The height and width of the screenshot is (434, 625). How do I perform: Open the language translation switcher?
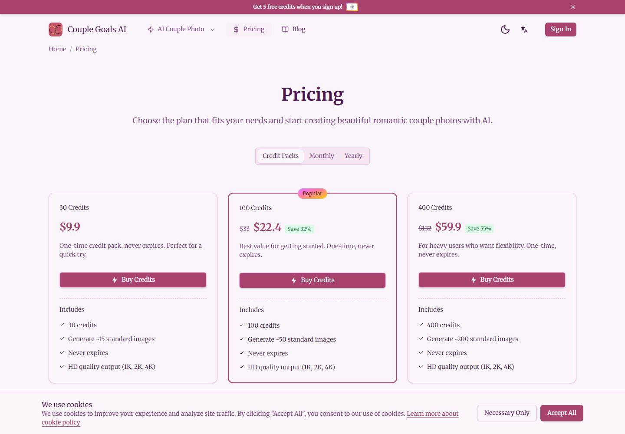524,30
